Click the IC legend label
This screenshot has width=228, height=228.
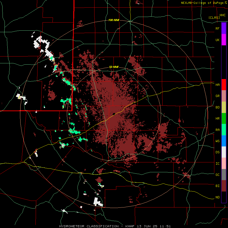(x=217, y=164)
